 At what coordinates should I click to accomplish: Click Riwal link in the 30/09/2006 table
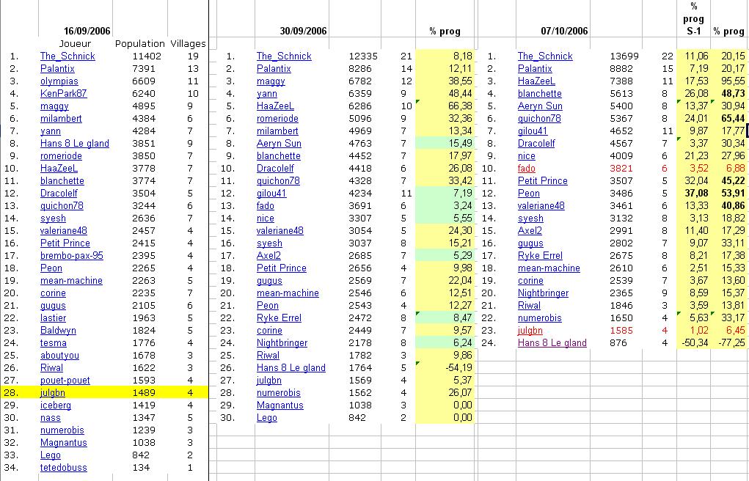tap(268, 355)
